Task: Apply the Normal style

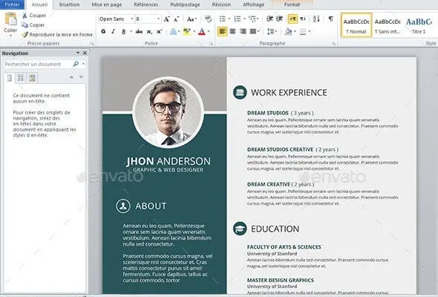Action: coord(356,25)
